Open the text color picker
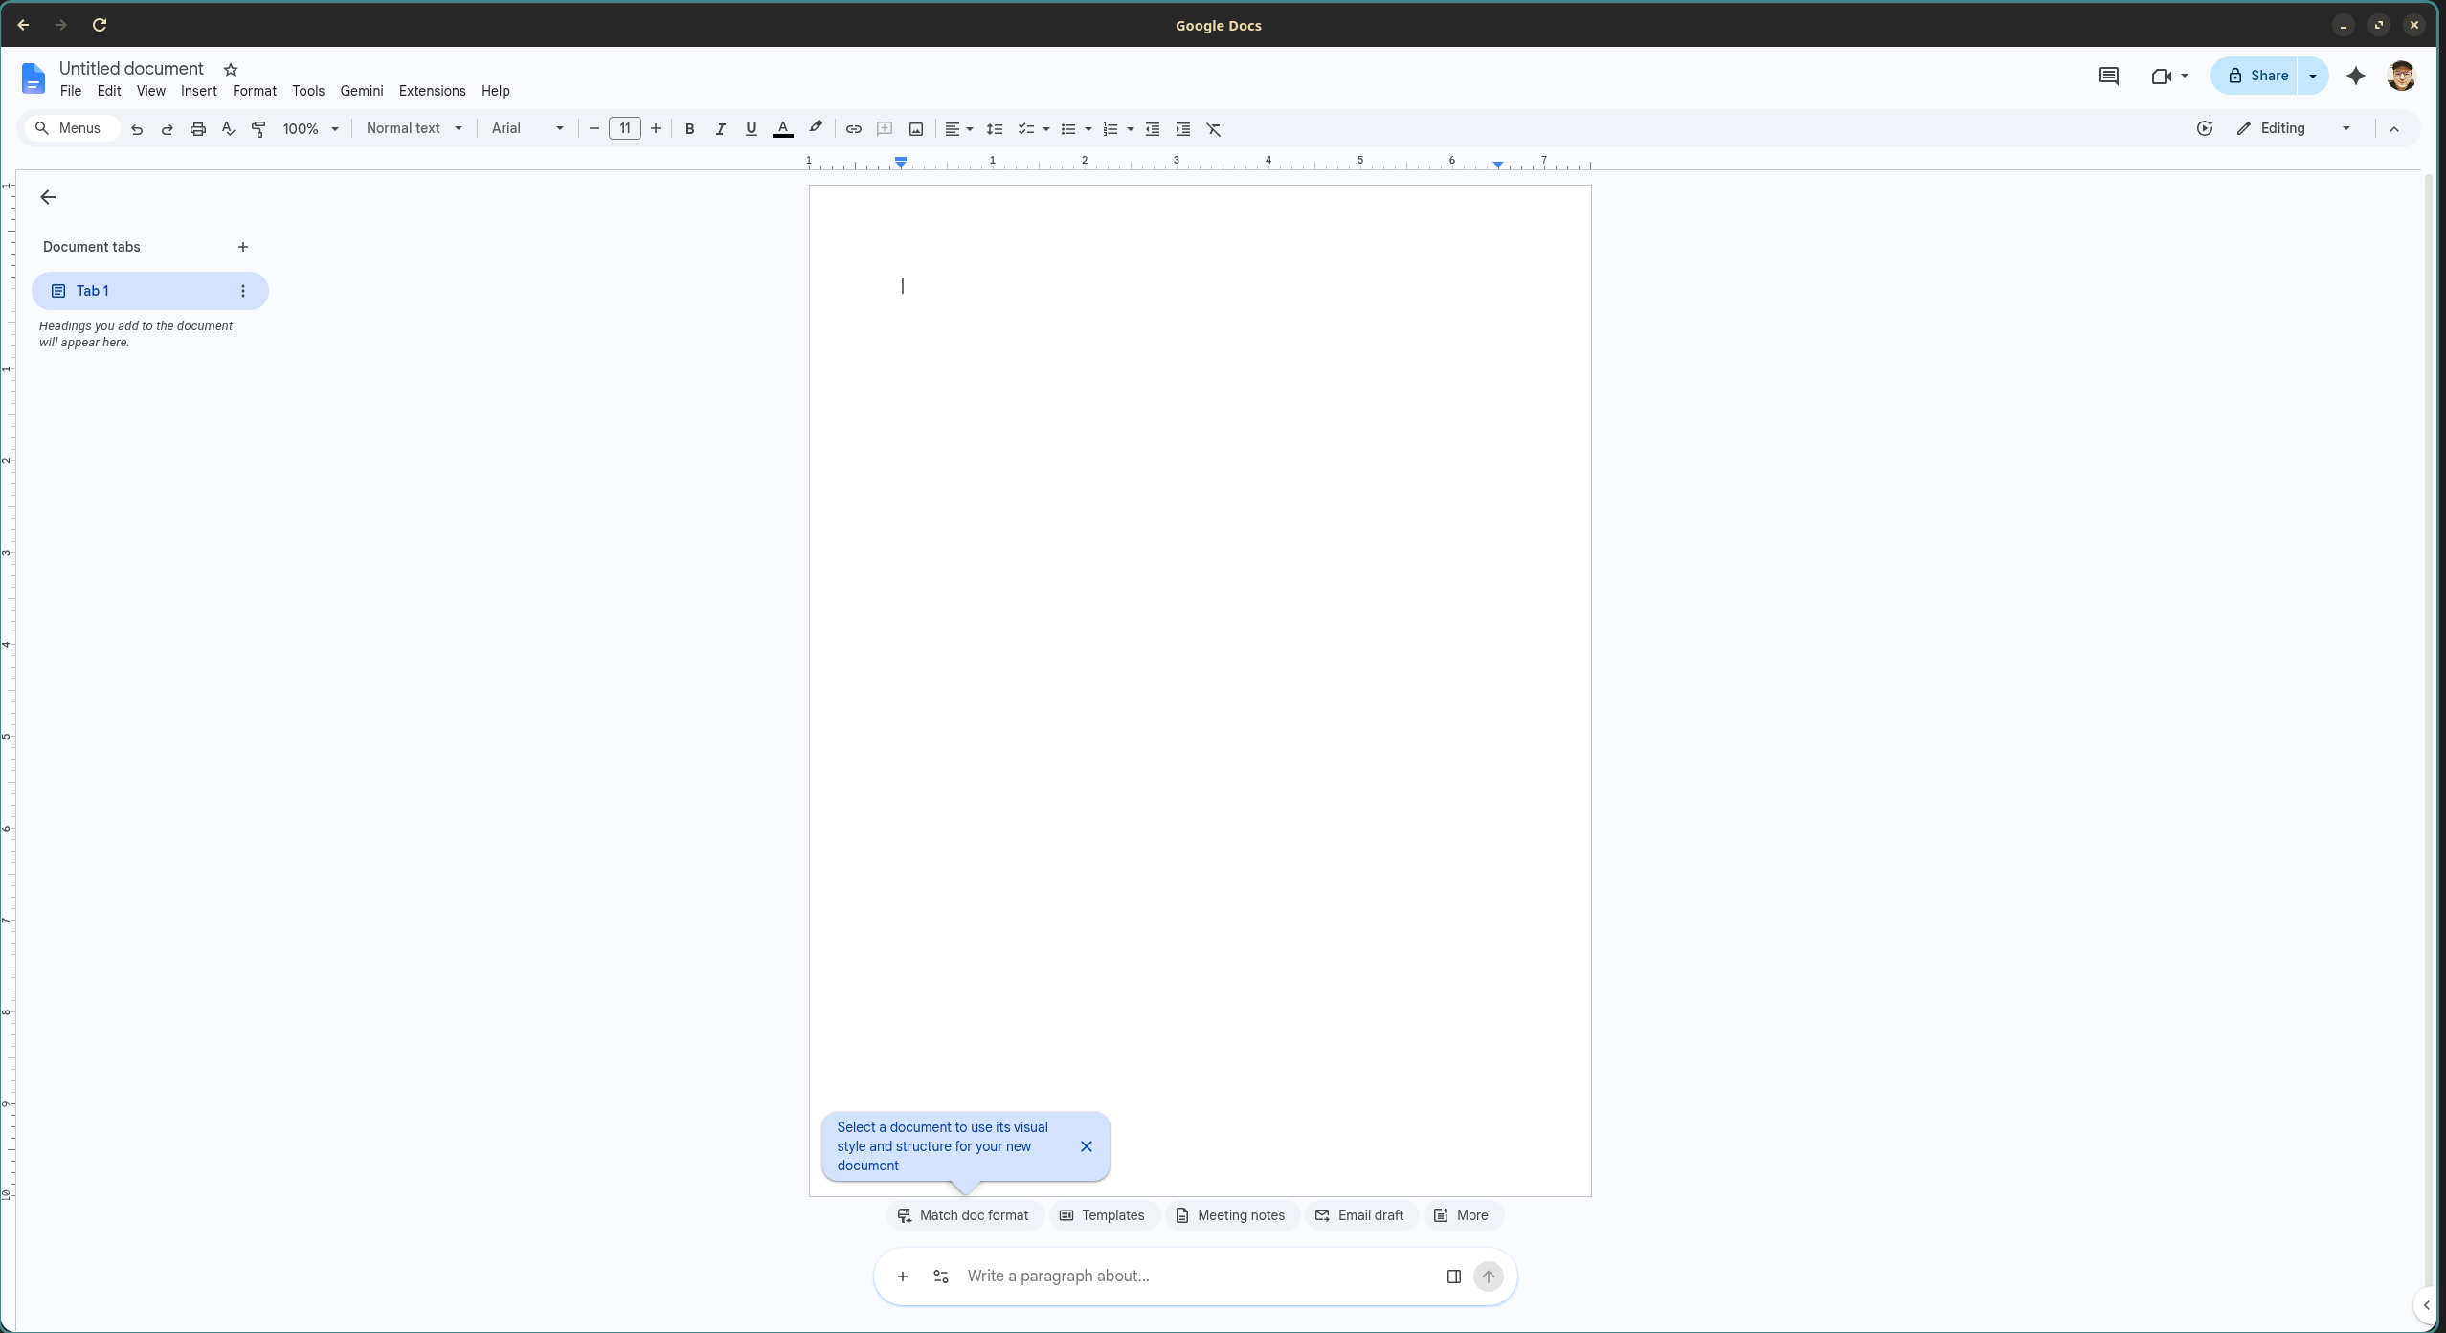The height and width of the screenshot is (1333, 2446). click(783, 129)
